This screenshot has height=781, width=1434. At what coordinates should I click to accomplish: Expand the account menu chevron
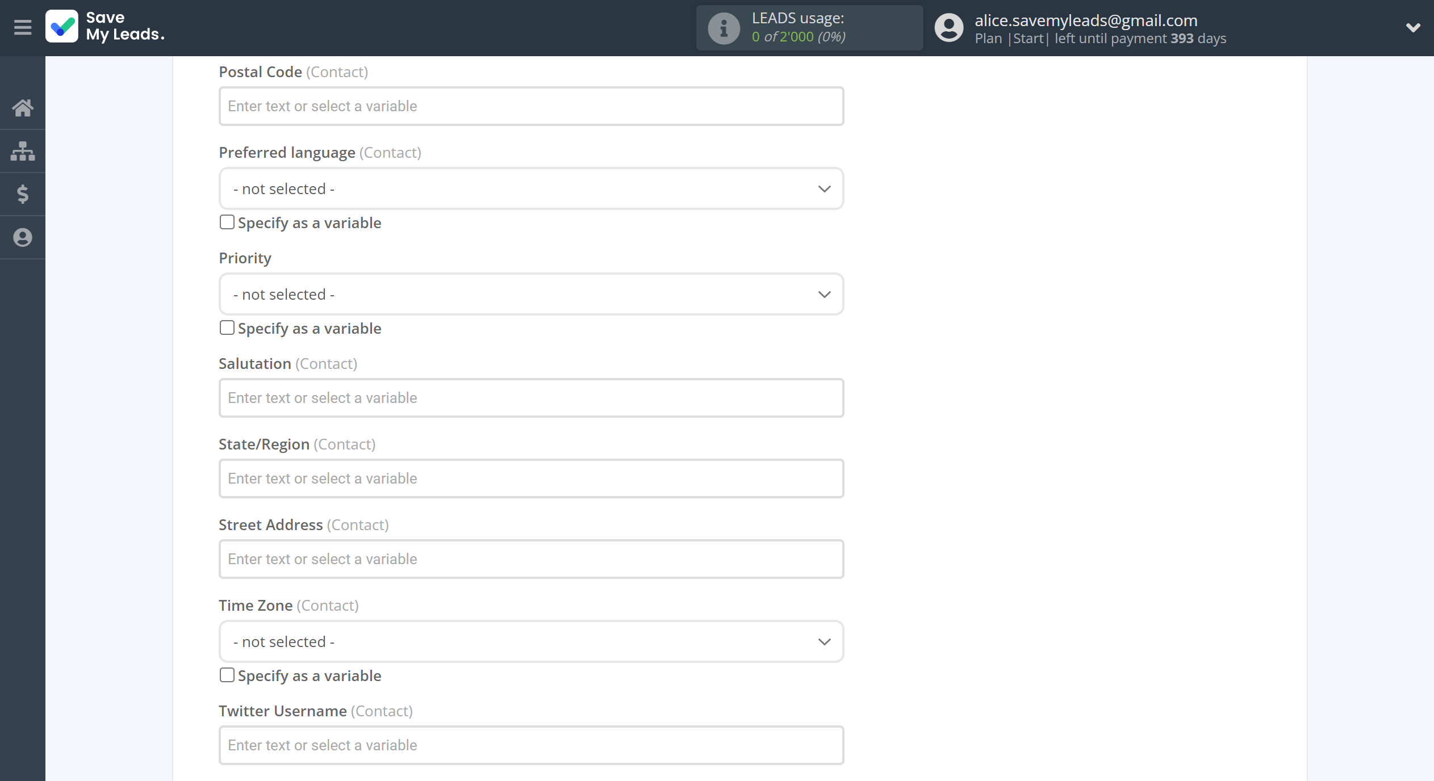click(1413, 27)
